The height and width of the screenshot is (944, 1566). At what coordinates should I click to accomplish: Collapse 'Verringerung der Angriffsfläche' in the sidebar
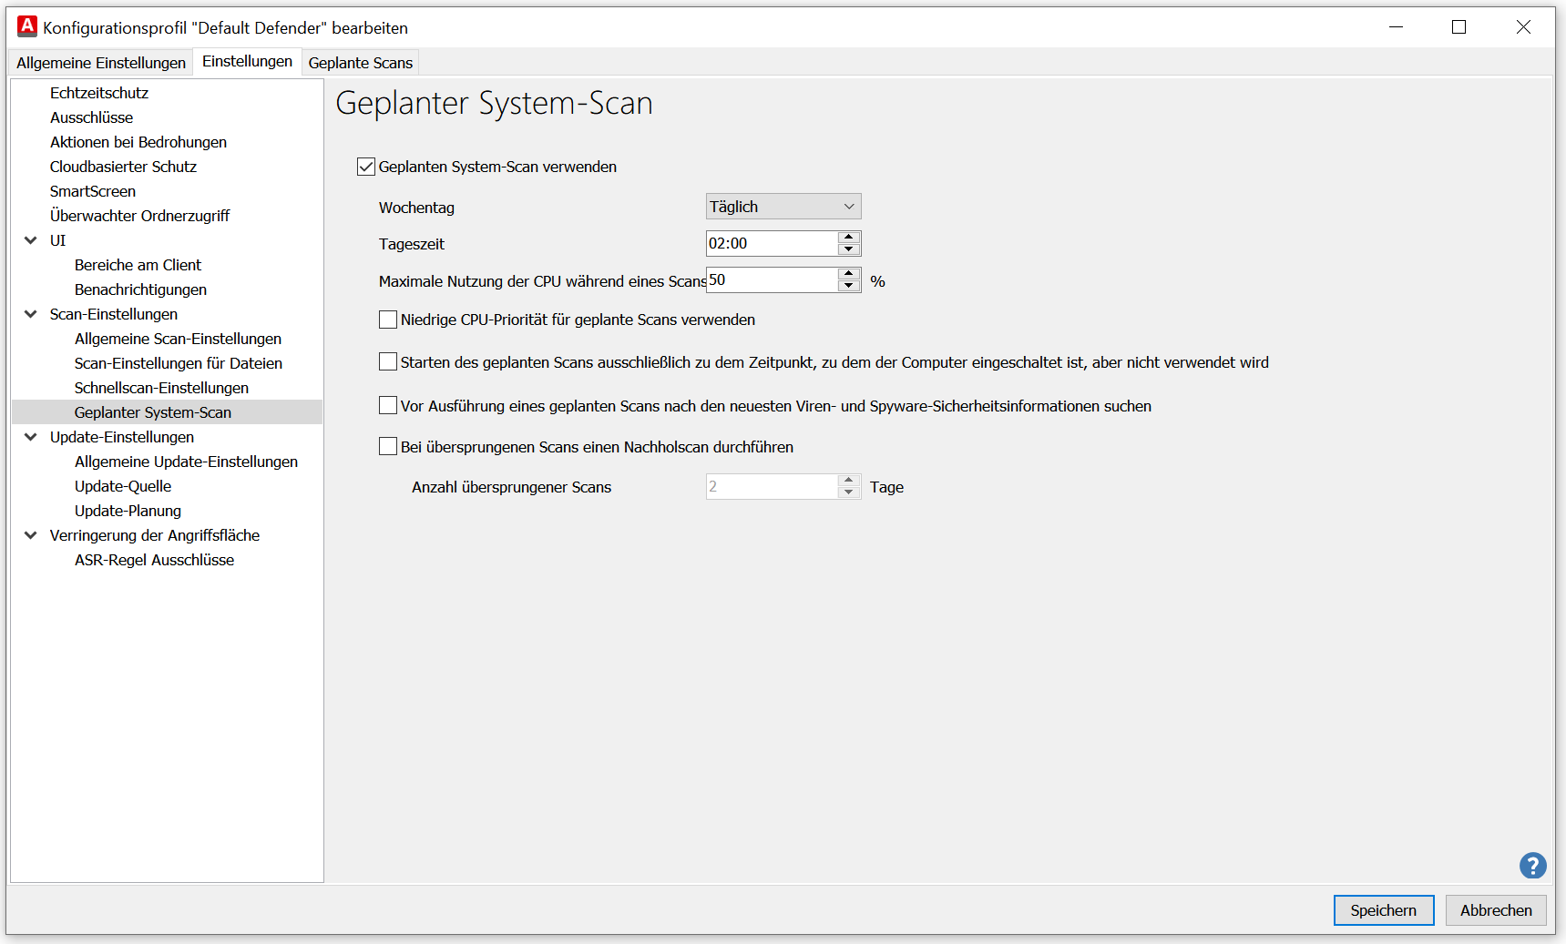31,535
